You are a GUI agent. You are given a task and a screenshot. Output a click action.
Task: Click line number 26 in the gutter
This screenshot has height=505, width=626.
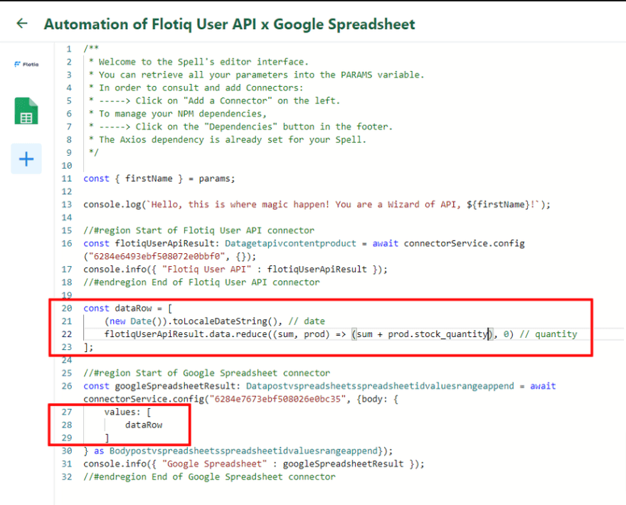(x=67, y=386)
